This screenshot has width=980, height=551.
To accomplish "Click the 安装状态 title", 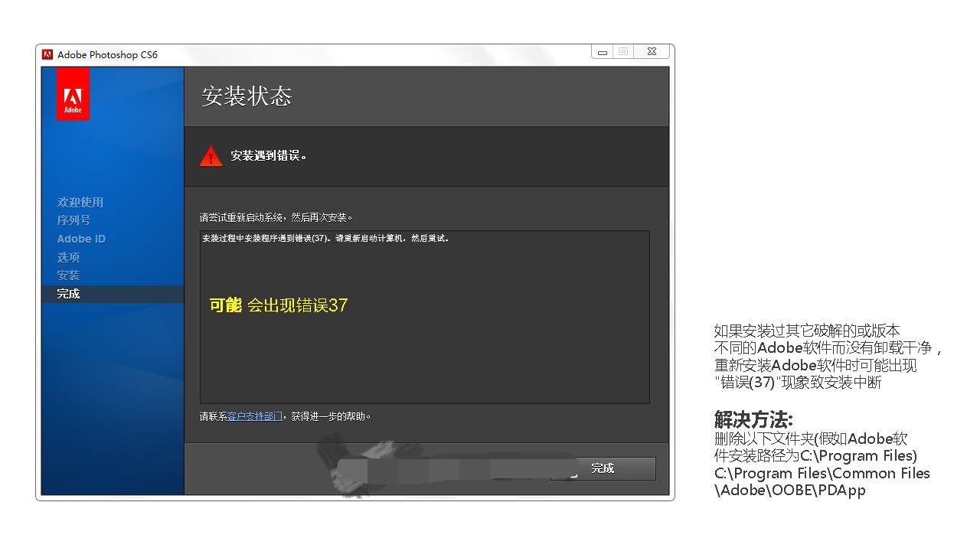I will click(247, 96).
